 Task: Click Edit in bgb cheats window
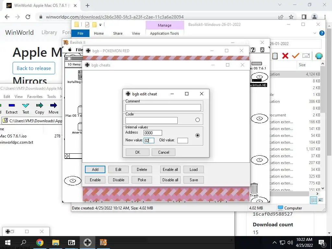point(118,169)
